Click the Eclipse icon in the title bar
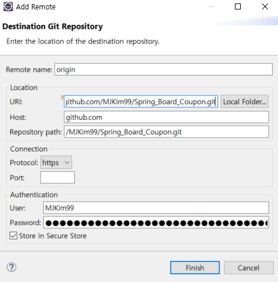This screenshot has width=278, height=282. (8, 6)
